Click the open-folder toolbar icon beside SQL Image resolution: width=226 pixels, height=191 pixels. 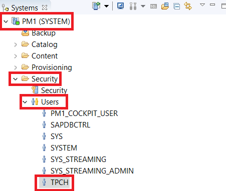coord(165,6)
